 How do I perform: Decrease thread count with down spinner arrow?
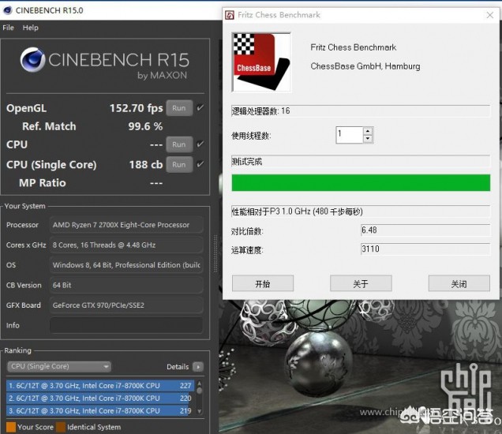coord(368,139)
